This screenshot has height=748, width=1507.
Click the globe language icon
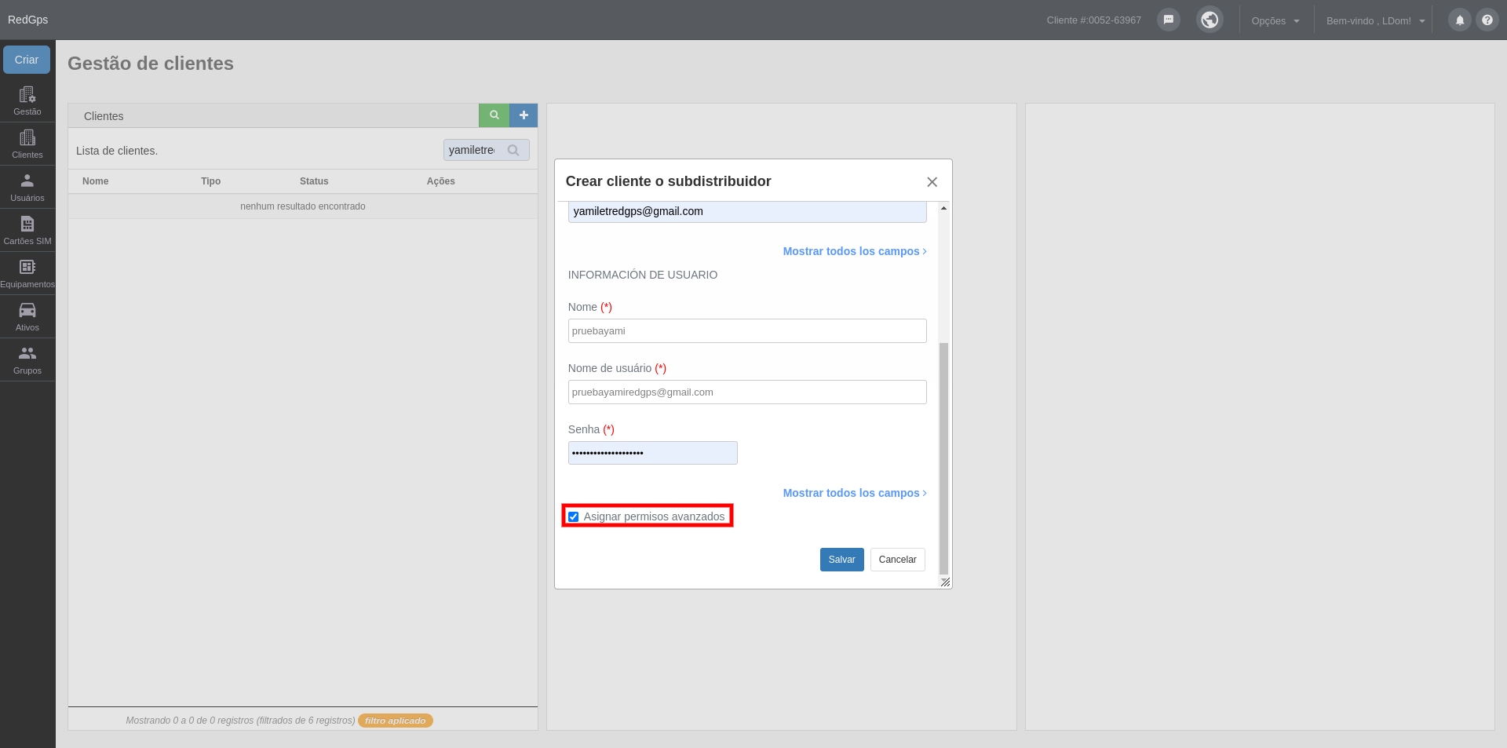coord(1210,20)
